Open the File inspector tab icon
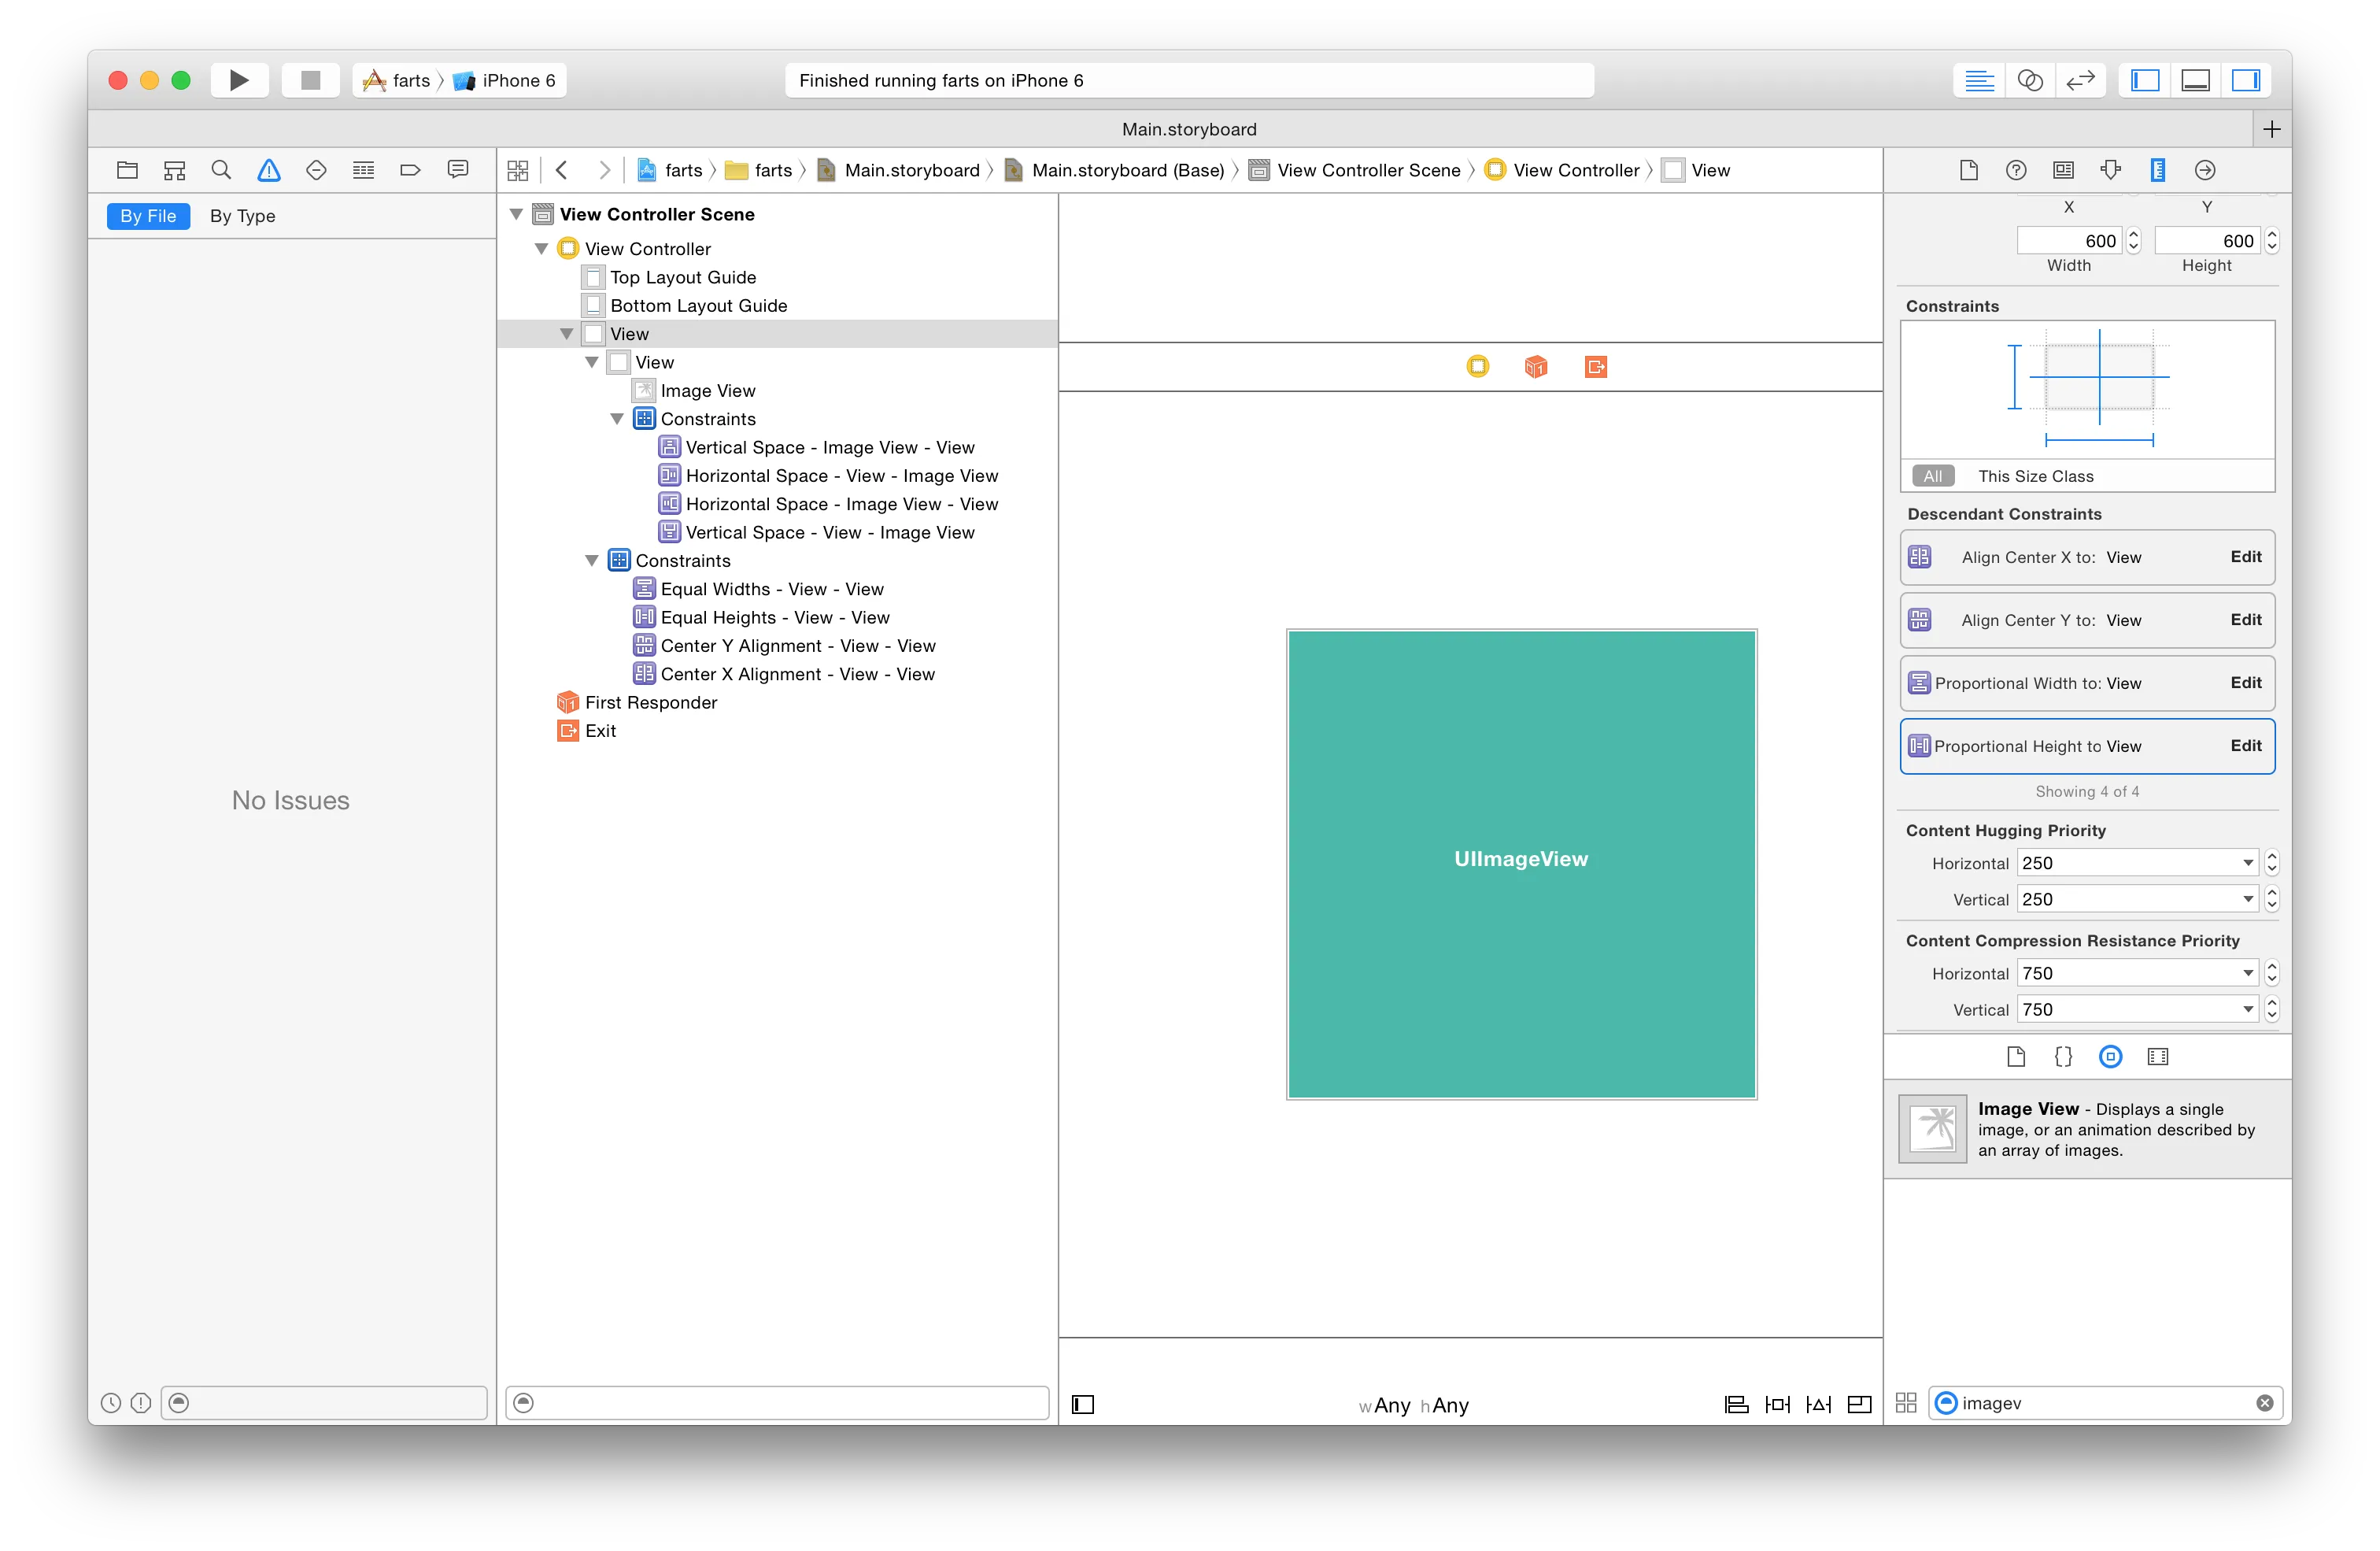Image resolution: width=2380 pixels, height=1551 pixels. (x=1969, y=170)
